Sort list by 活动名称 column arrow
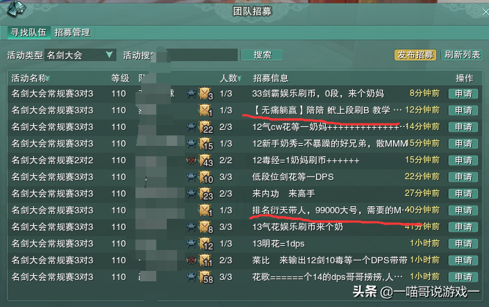This screenshot has height=307, width=489. point(48,78)
